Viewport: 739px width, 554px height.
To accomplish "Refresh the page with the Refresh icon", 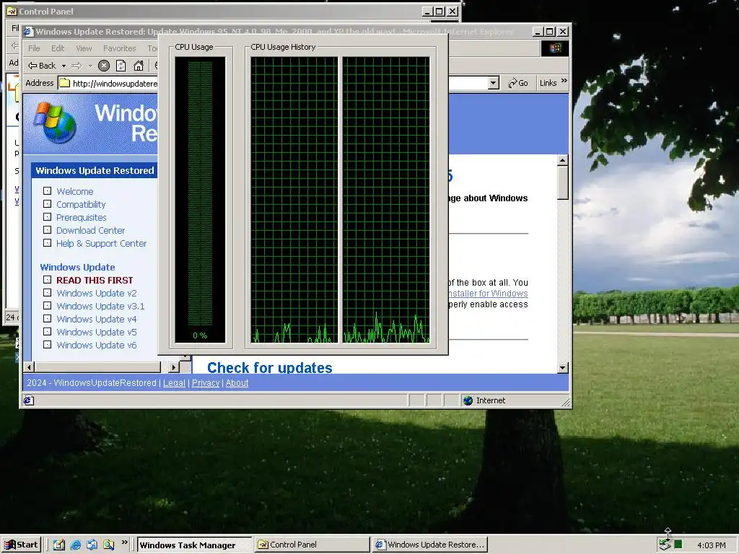I will [x=121, y=66].
